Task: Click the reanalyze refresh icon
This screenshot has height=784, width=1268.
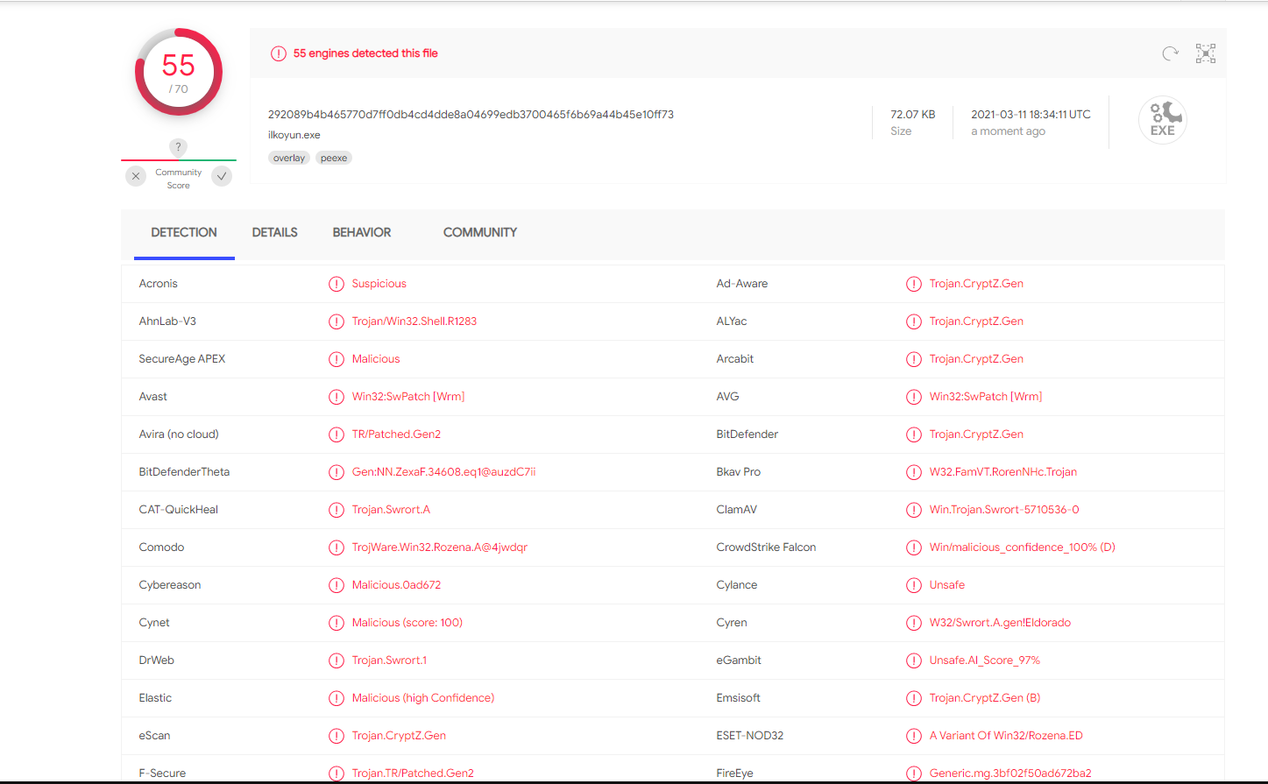Action: pyautogui.click(x=1170, y=53)
